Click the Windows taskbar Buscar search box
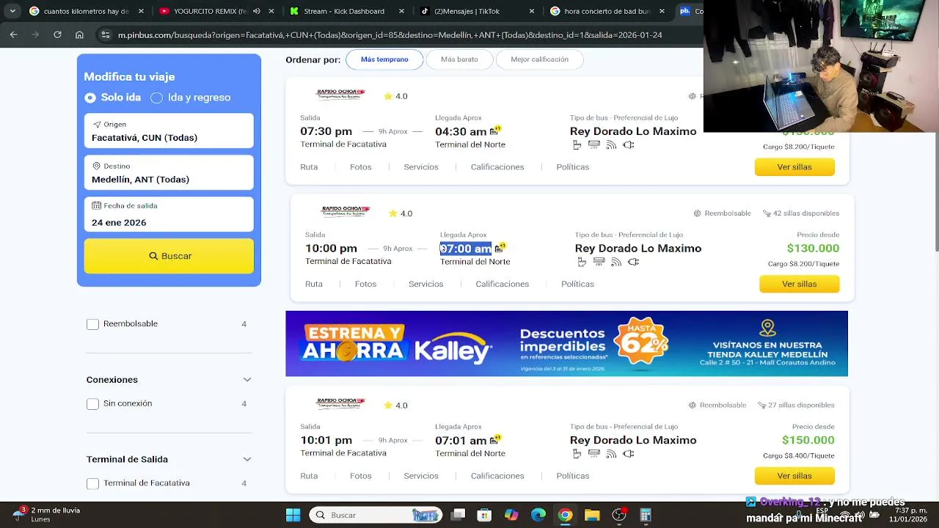The image size is (939, 528). (376, 515)
